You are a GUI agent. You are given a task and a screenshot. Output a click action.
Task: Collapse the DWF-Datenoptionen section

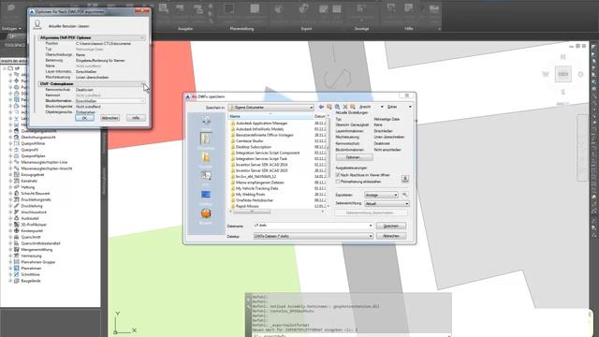coord(142,83)
